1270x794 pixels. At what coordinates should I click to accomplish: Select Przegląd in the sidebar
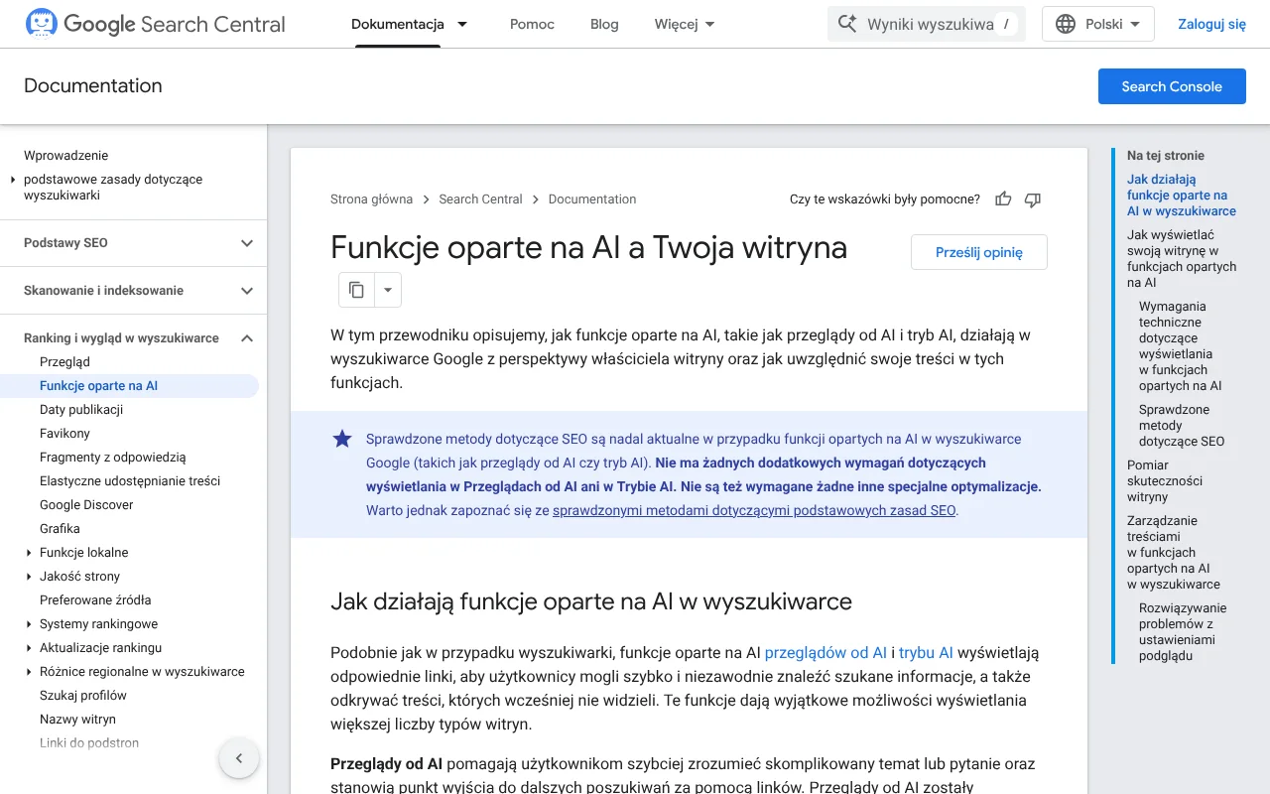click(x=64, y=362)
